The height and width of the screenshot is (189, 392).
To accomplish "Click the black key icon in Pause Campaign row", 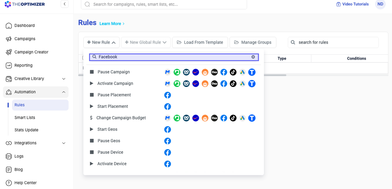I will (214, 72).
